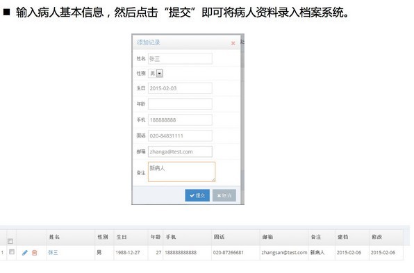Click the 生日 field with 2015-02-03

[x=180, y=88]
